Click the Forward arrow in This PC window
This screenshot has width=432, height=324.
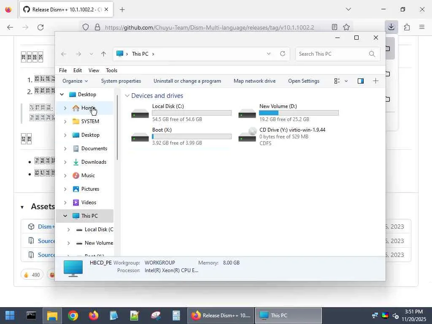pyautogui.click(x=78, y=54)
